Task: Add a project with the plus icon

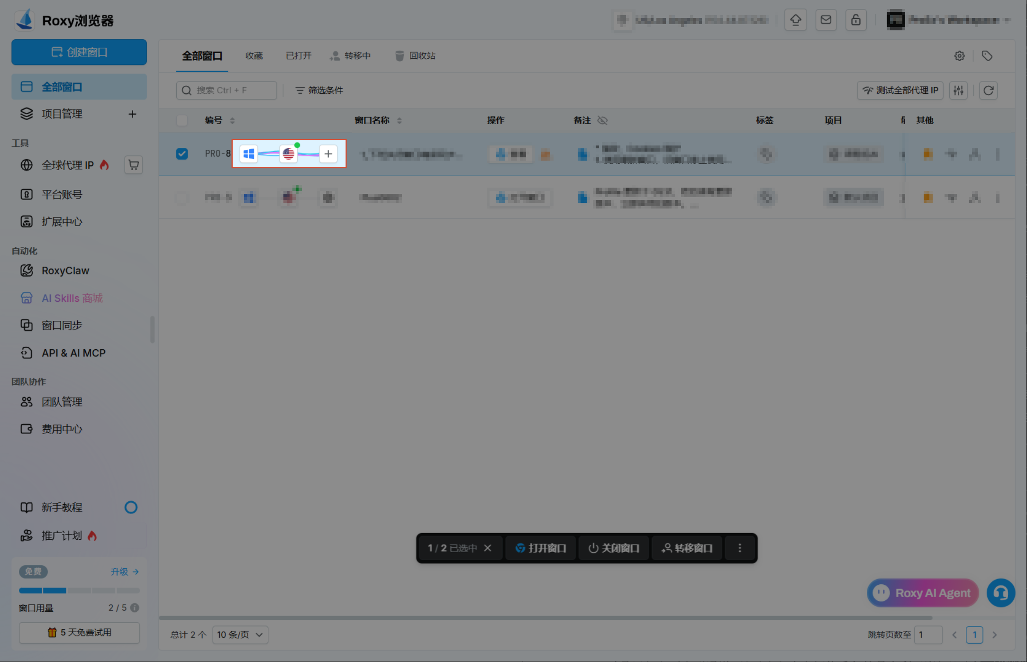Action: (132, 114)
